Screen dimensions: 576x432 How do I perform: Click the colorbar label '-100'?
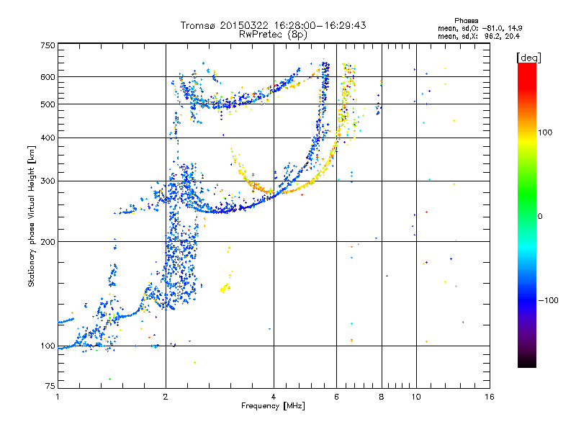(548, 300)
